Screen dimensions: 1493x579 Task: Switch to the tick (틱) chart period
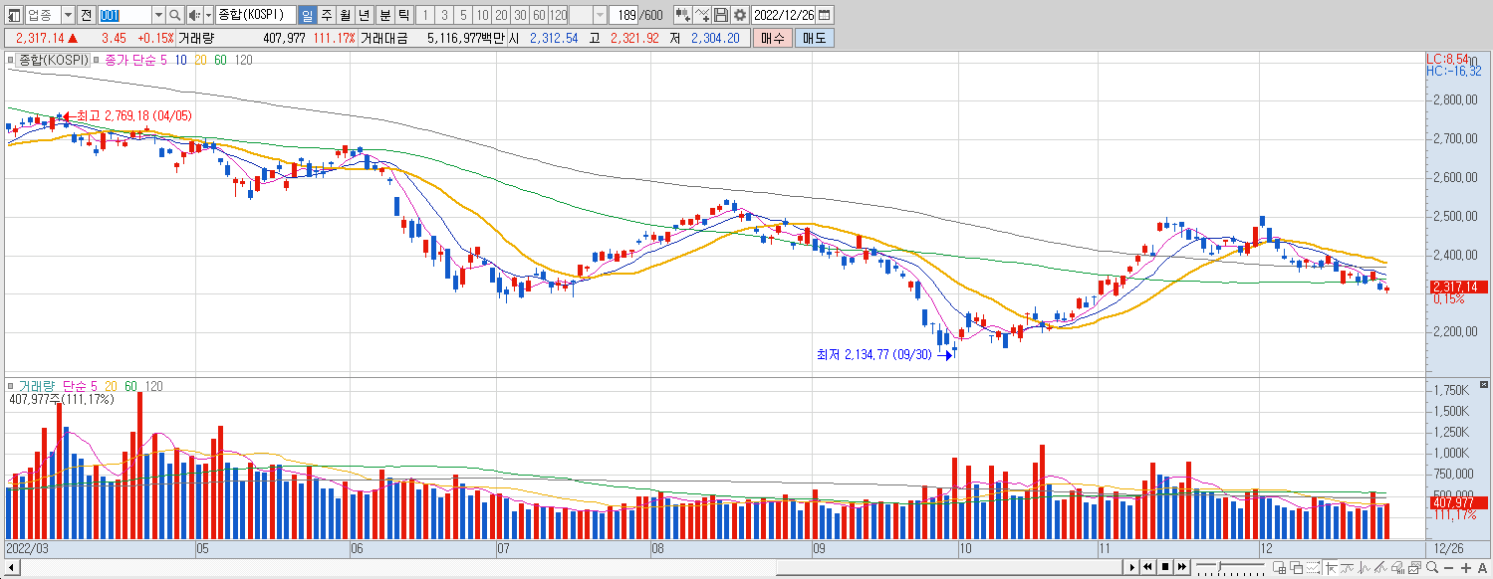tap(403, 15)
